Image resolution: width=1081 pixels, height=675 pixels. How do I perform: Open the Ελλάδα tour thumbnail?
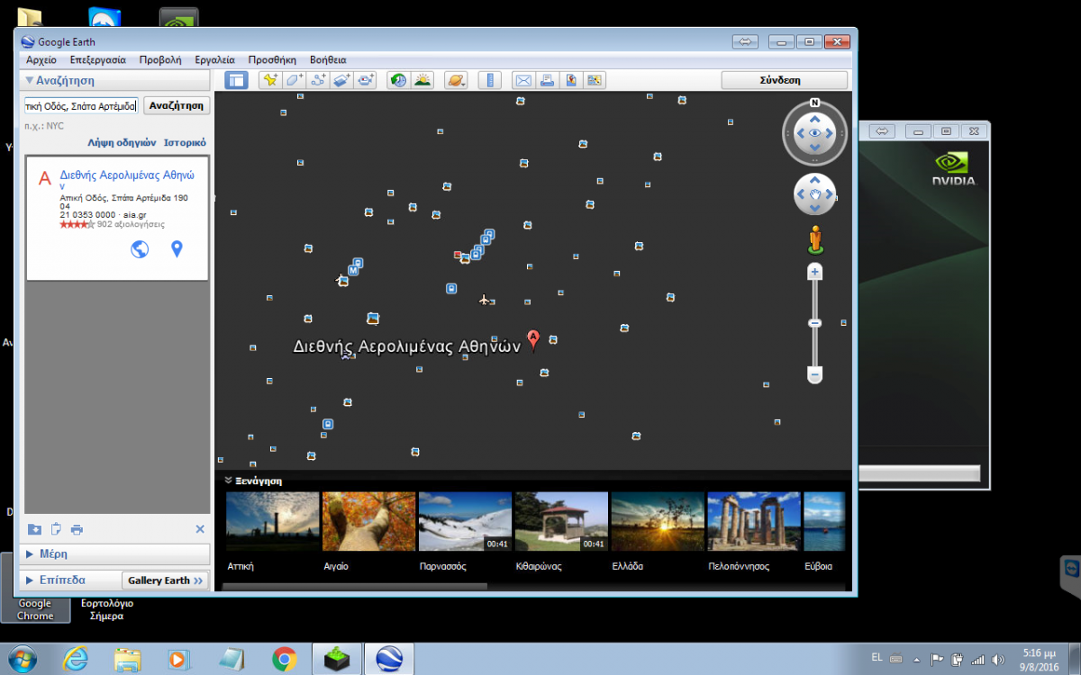tap(658, 521)
